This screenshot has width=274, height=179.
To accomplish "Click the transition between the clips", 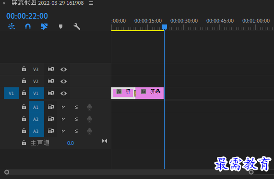I will [135, 93].
